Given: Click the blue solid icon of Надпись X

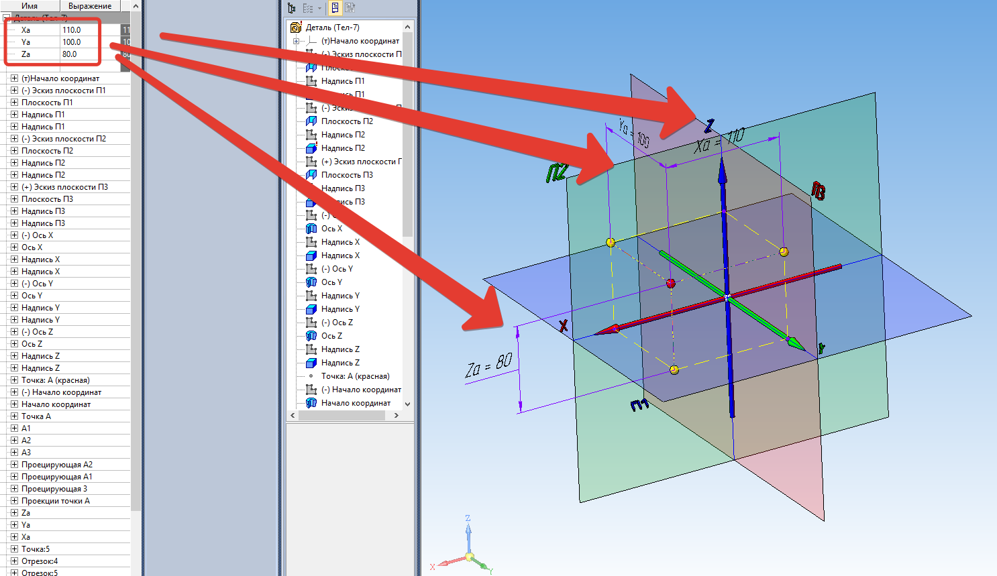Looking at the screenshot, I should tap(311, 255).
